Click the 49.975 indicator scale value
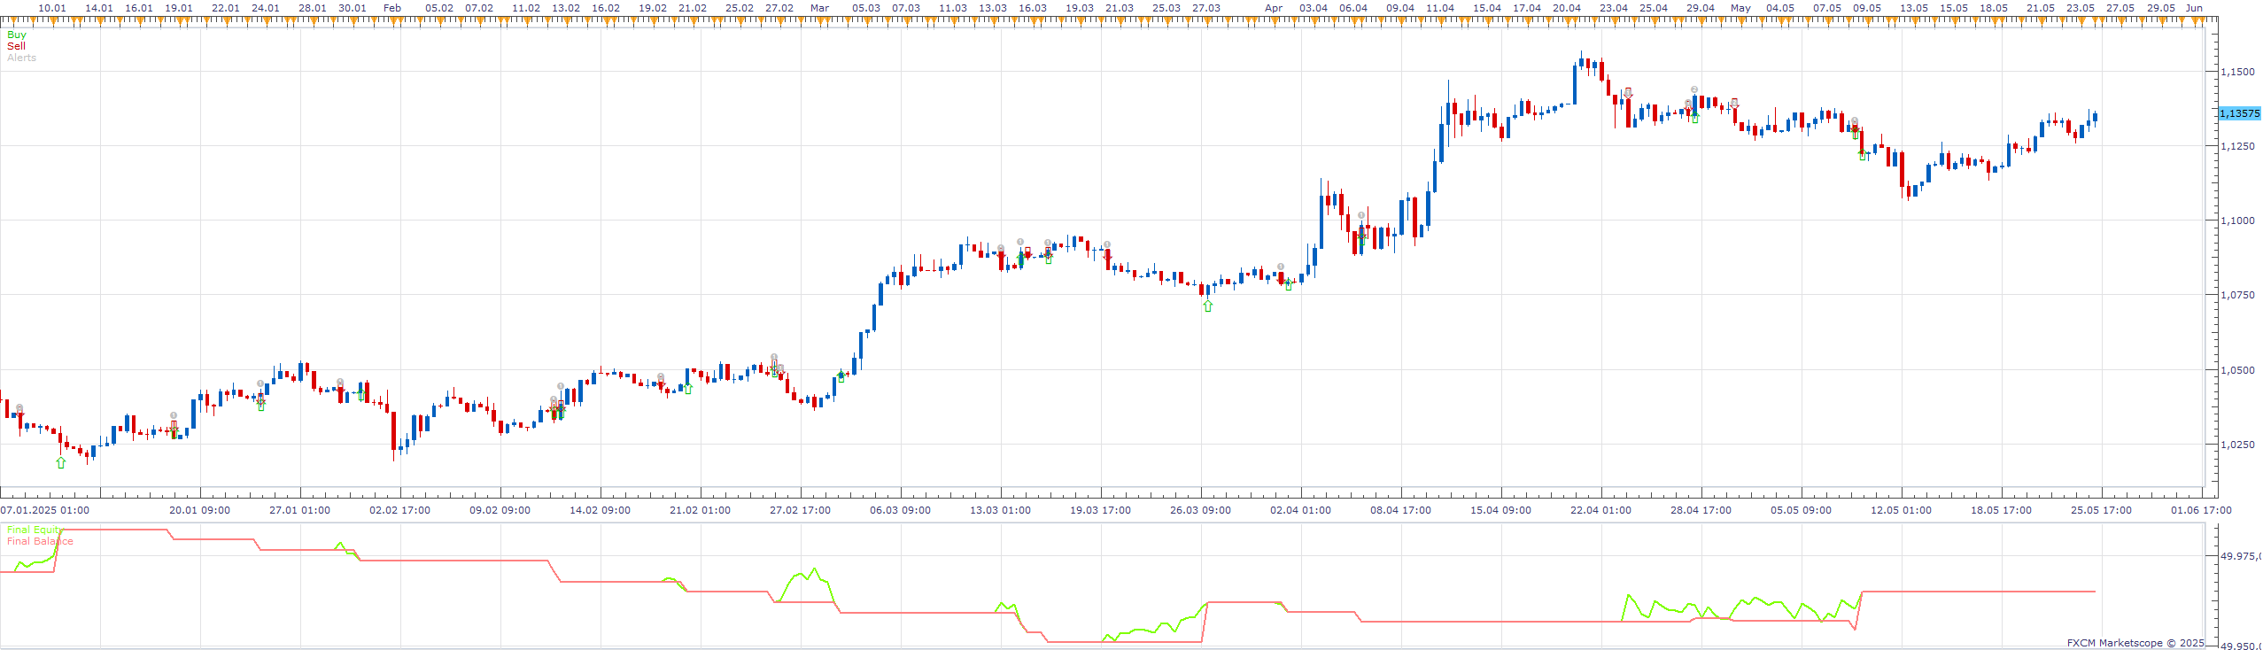 pyautogui.click(x=2241, y=556)
